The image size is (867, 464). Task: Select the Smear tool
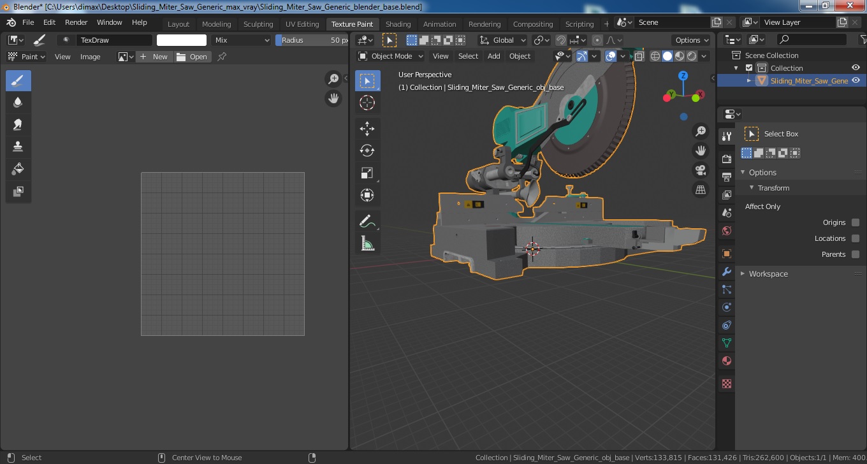[x=18, y=125]
